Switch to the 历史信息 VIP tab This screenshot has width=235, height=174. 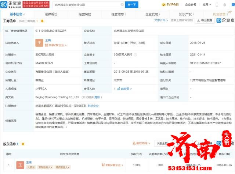point(221,14)
